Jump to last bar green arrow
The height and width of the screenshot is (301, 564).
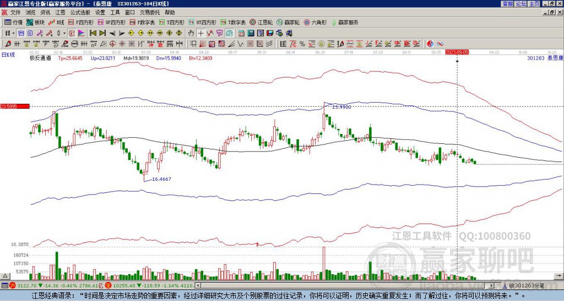102,34
